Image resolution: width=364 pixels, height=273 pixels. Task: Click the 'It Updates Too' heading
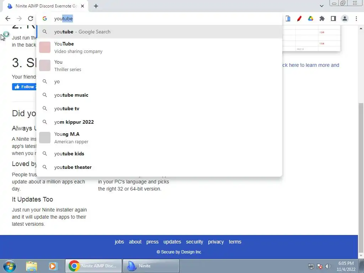click(32, 199)
